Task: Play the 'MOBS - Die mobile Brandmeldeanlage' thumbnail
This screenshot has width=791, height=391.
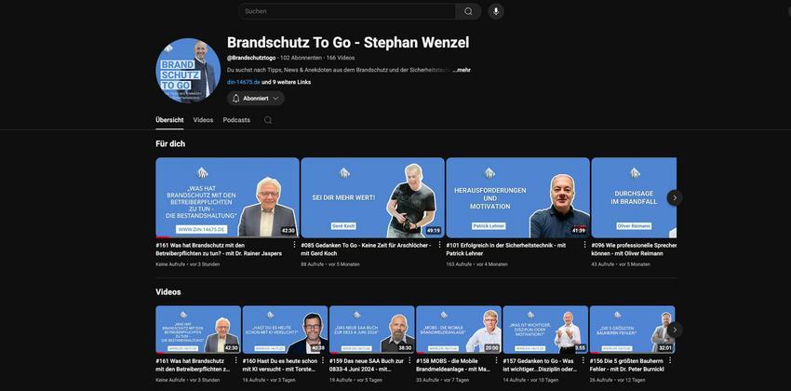Action: pos(459,330)
